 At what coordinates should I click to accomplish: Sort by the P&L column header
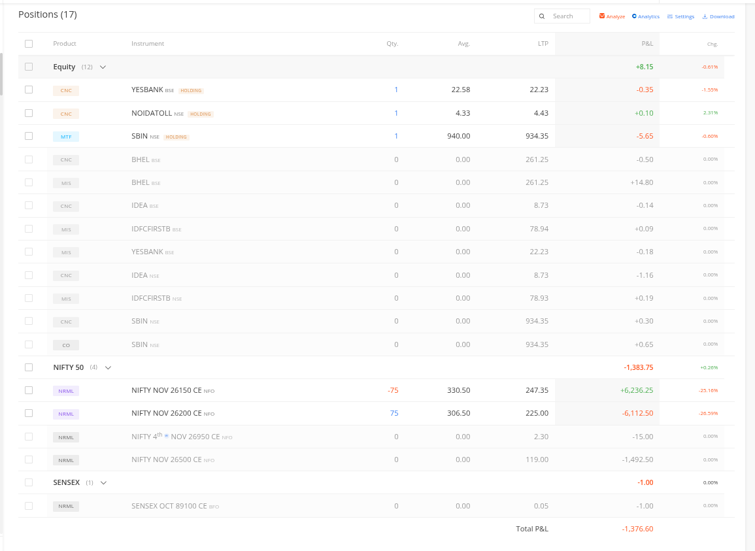(x=647, y=44)
